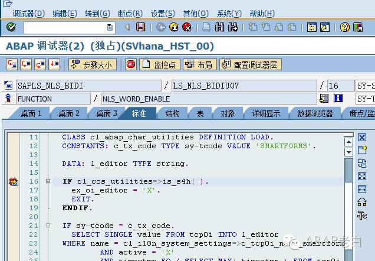Click the Last Page icon
Image resolution: width=375 pixels, height=261 pixels.
291,27
